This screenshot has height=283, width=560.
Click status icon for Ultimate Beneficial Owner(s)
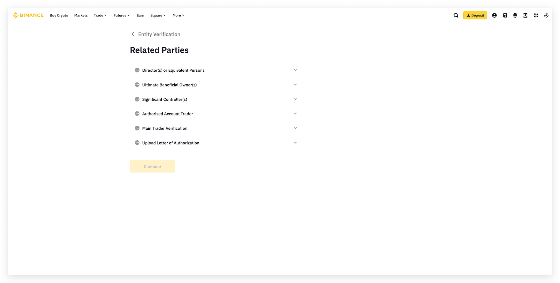click(x=137, y=85)
